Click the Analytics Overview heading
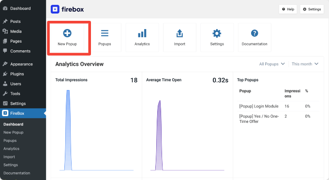329x180 pixels. (x=79, y=64)
